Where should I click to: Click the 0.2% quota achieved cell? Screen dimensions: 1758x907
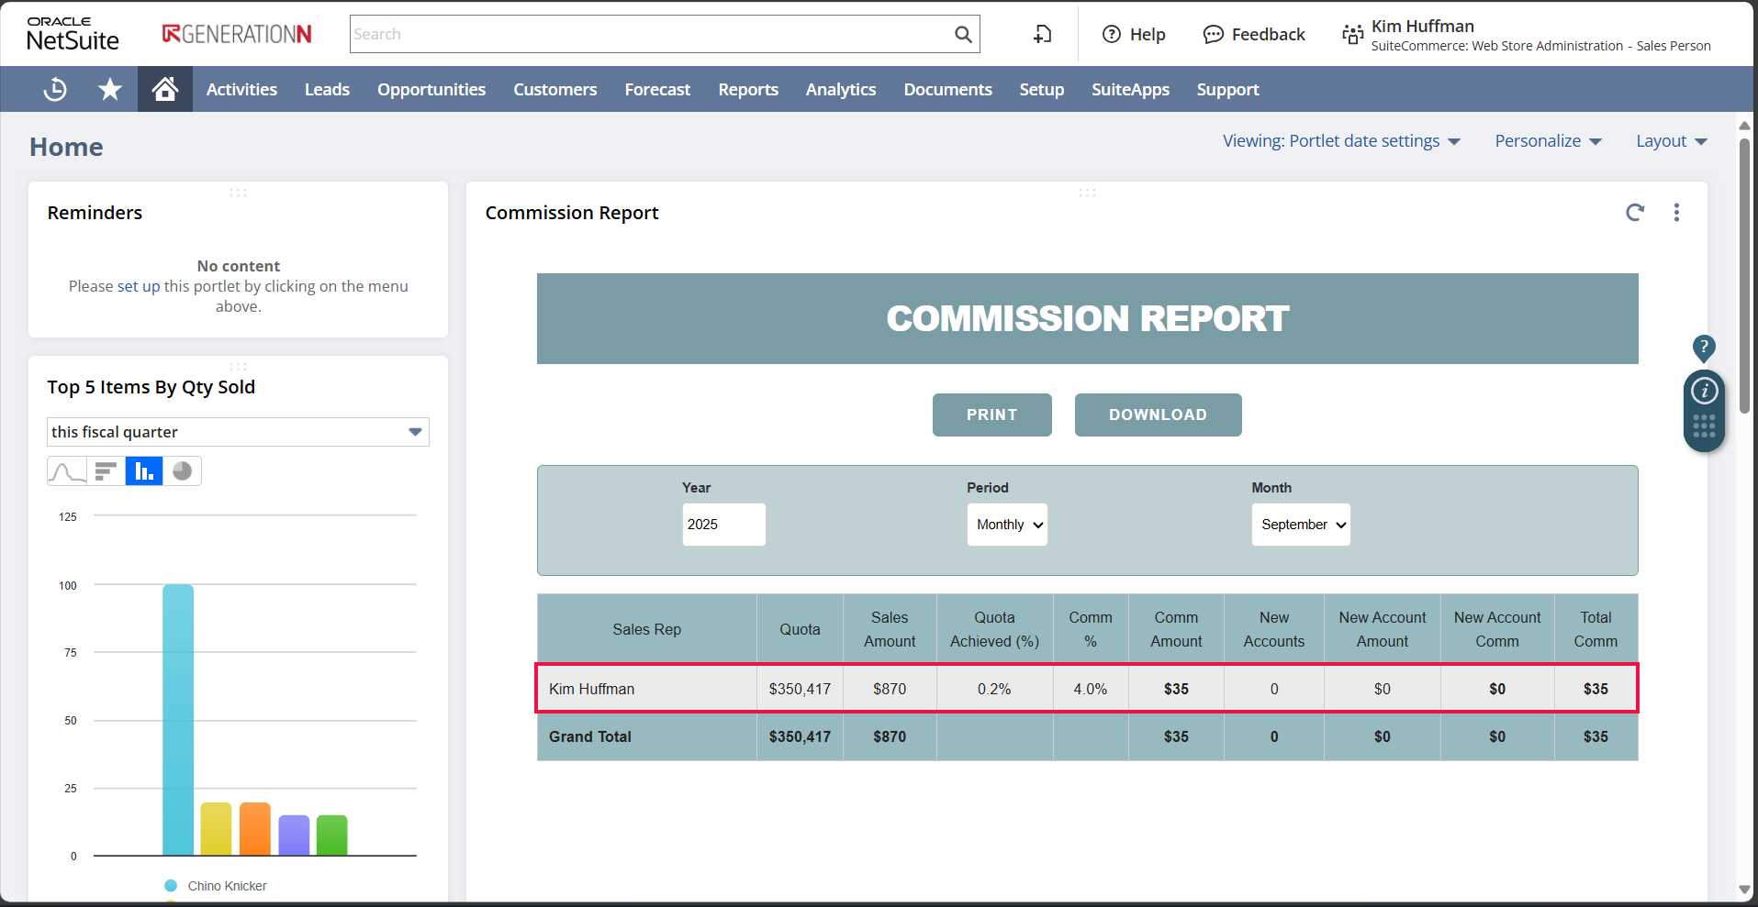click(994, 689)
